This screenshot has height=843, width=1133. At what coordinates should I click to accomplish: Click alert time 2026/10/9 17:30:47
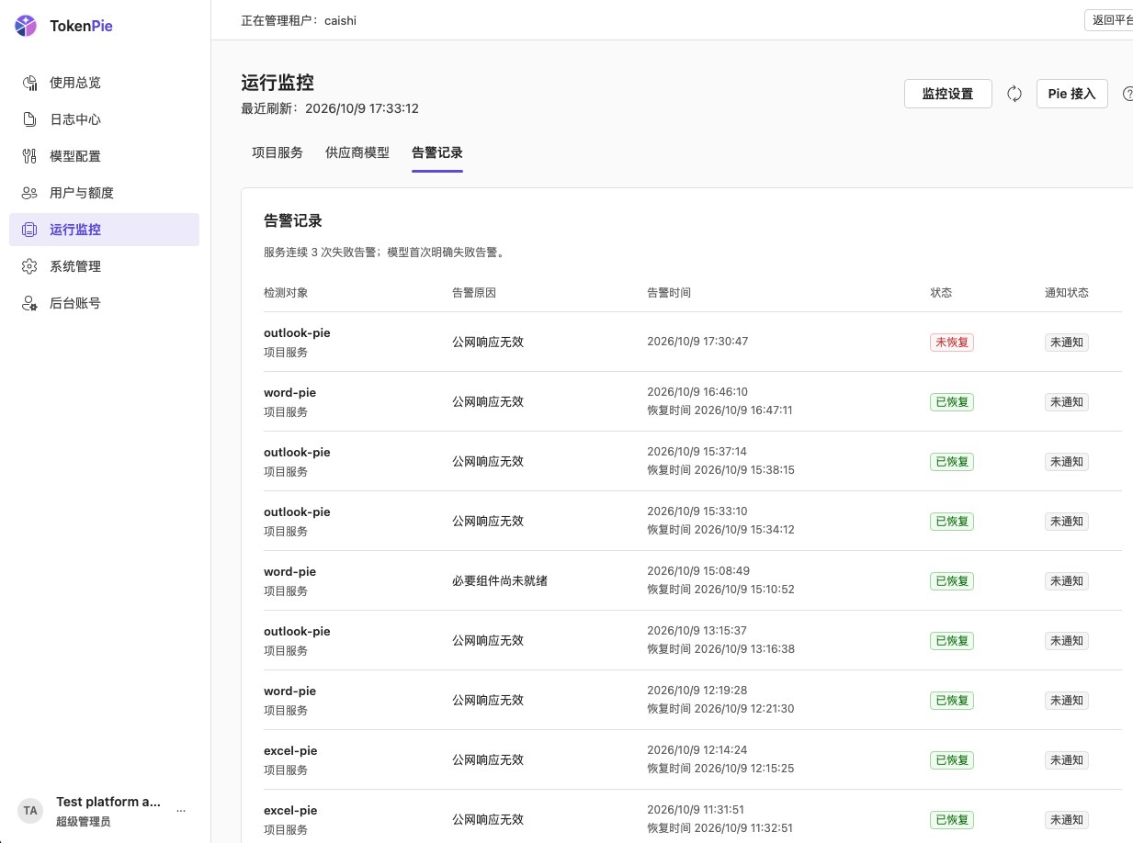point(697,342)
